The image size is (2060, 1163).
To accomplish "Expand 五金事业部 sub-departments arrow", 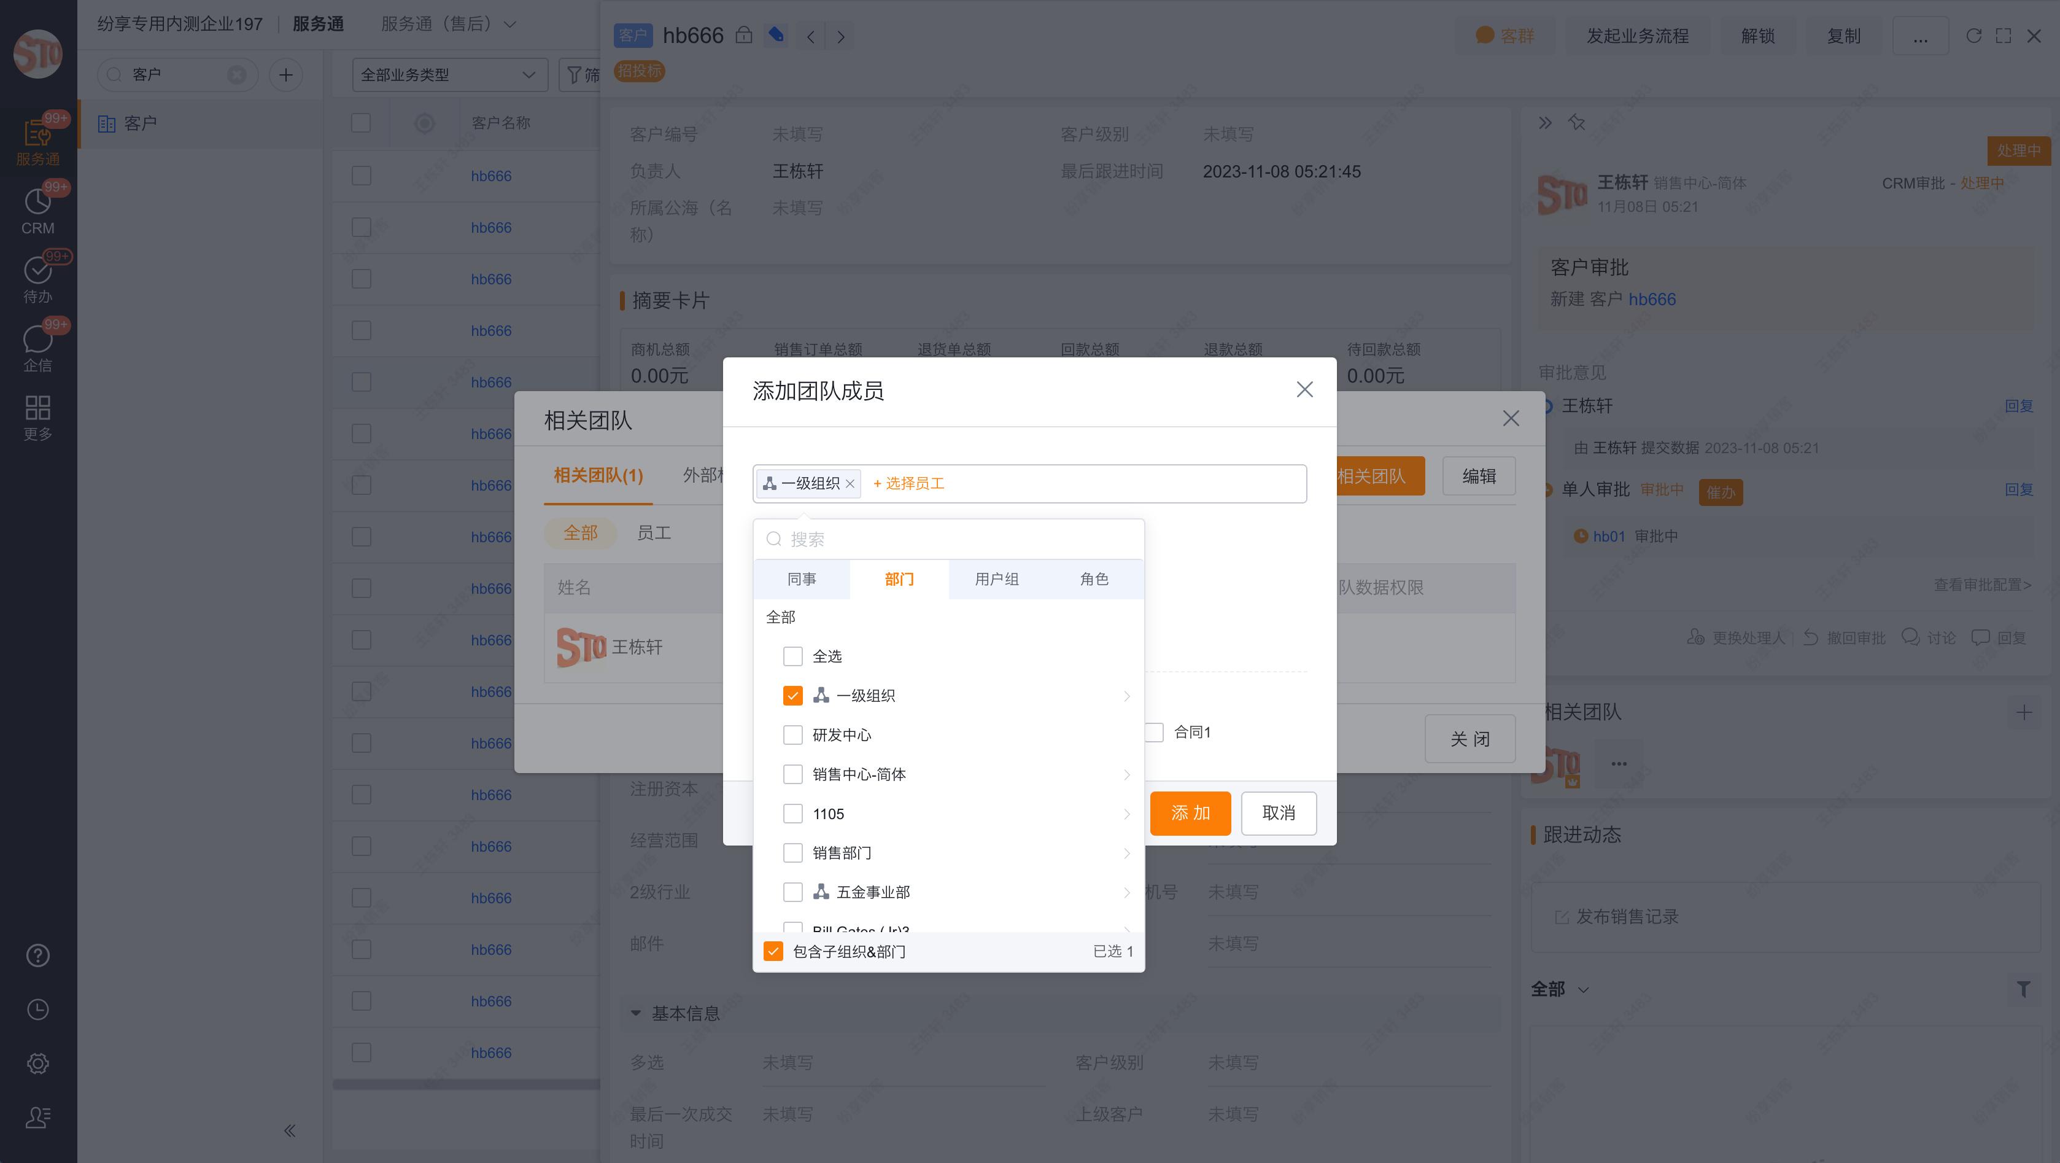I will [1127, 893].
